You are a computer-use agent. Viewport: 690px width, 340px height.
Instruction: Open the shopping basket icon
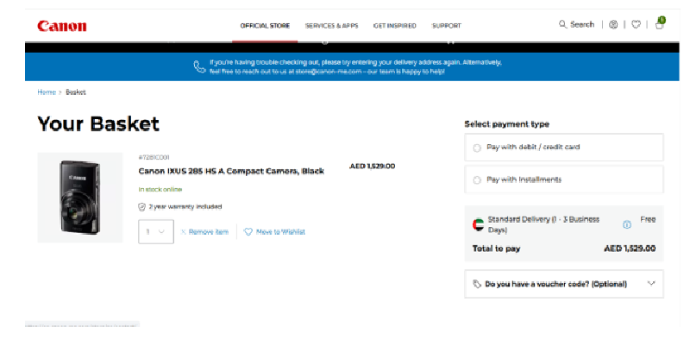[x=659, y=23]
